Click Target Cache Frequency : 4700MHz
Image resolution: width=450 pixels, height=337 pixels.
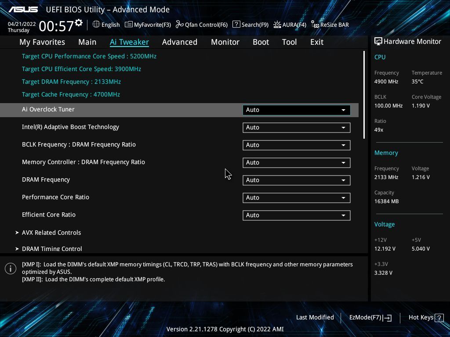(71, 95)
